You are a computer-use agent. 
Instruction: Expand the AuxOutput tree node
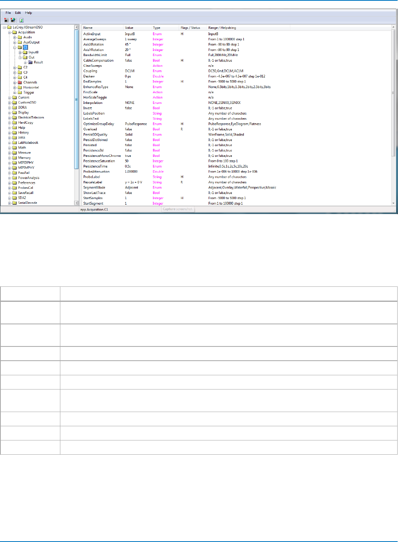[15, 42]
